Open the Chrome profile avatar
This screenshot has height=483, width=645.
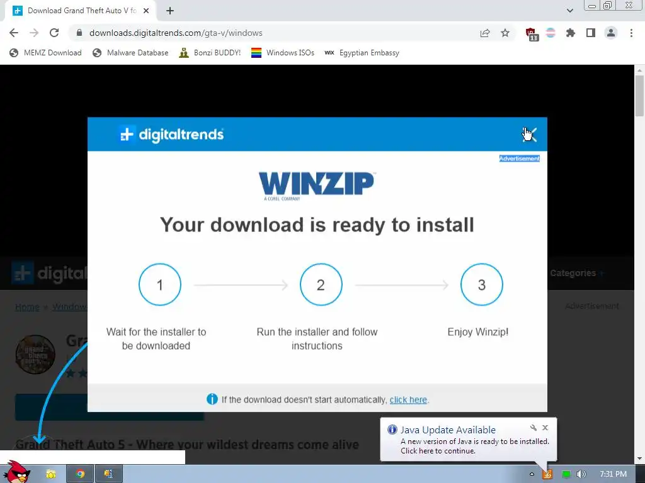pos(611,33)
